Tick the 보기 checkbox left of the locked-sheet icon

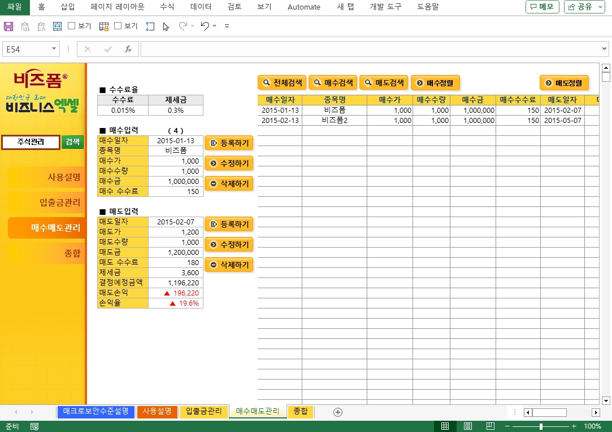[72, 26]
